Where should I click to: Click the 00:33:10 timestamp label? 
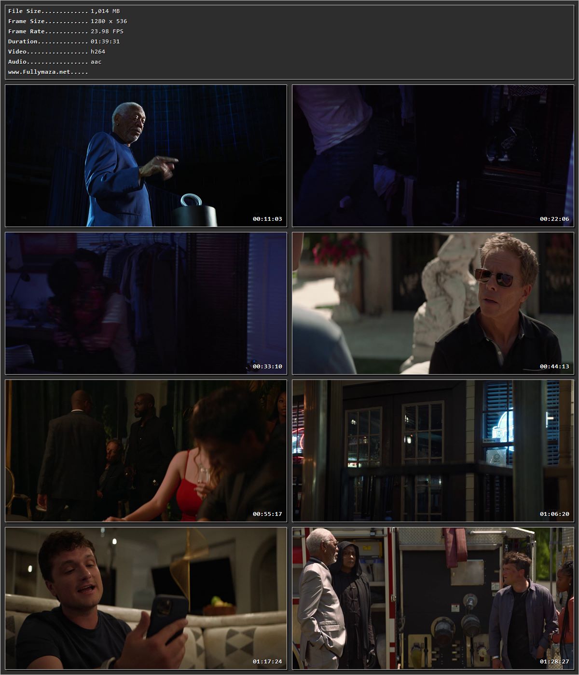[x=267, y=366]
